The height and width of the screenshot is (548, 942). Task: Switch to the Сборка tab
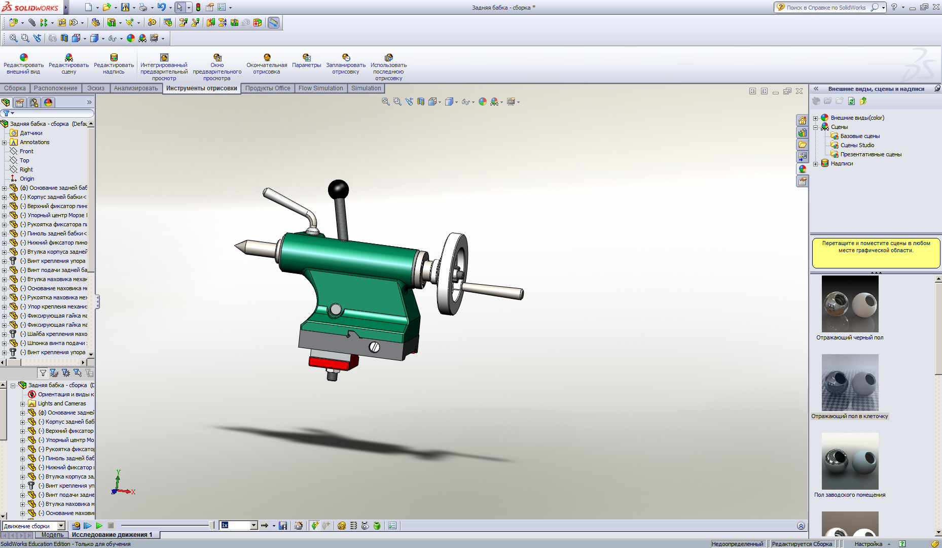click(x=15, y=88)
